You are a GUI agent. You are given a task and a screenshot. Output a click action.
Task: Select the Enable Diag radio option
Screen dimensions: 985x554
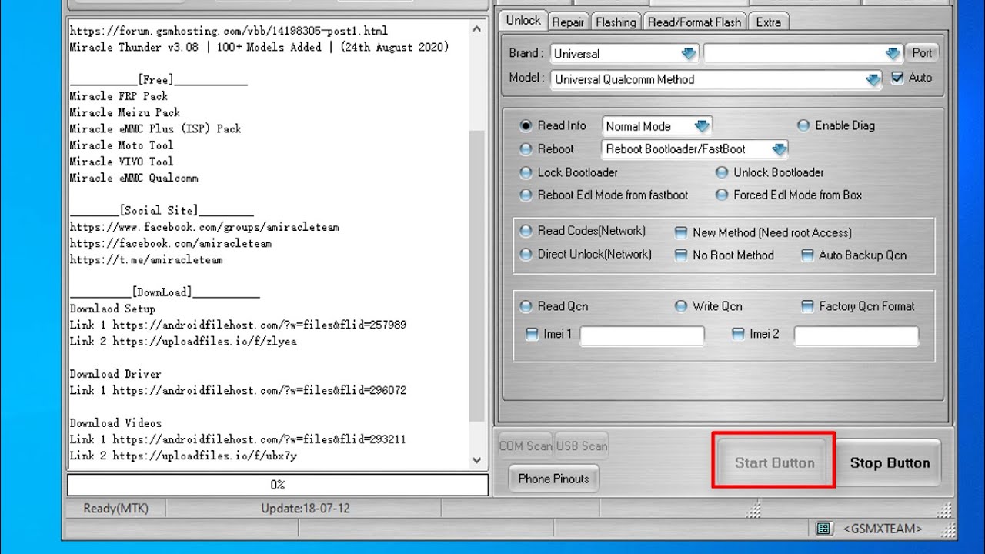point(803,125)
